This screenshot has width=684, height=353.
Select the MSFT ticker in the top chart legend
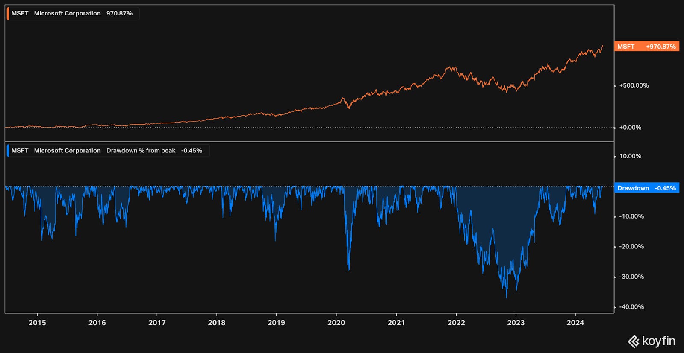tap(20, 13)
